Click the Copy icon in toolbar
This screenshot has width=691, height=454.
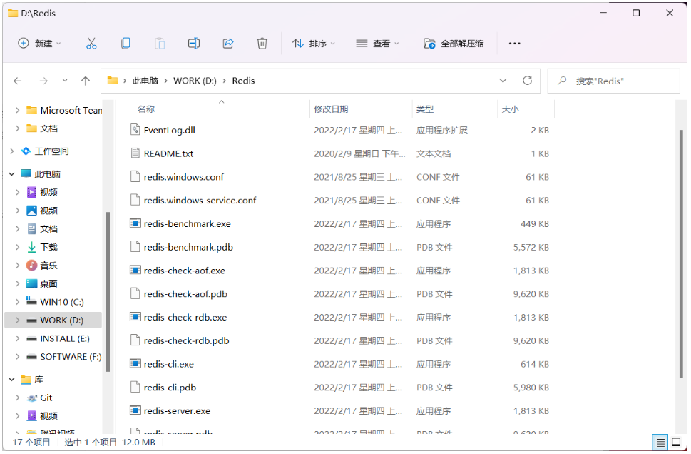(x=126, y=44)
